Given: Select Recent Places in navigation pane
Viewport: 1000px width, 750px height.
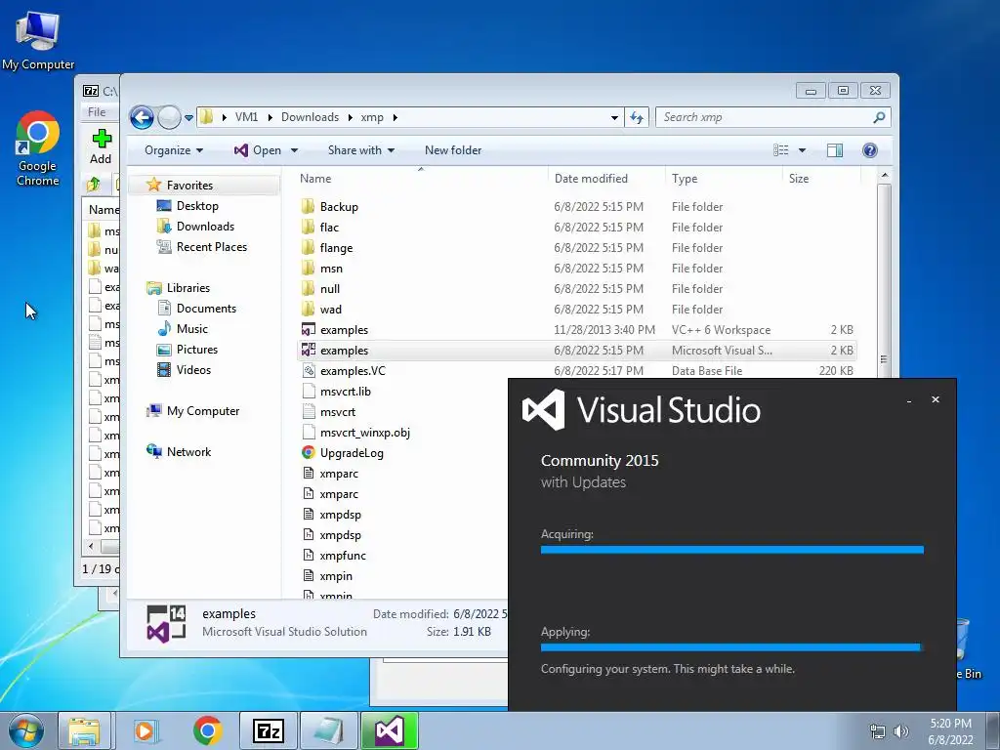Looking at the screenshot, I should point(211,247).
